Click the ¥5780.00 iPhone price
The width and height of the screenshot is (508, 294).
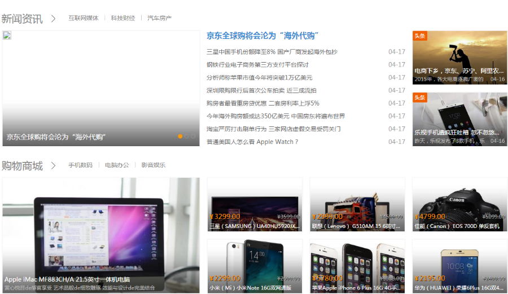coord(327,278)
